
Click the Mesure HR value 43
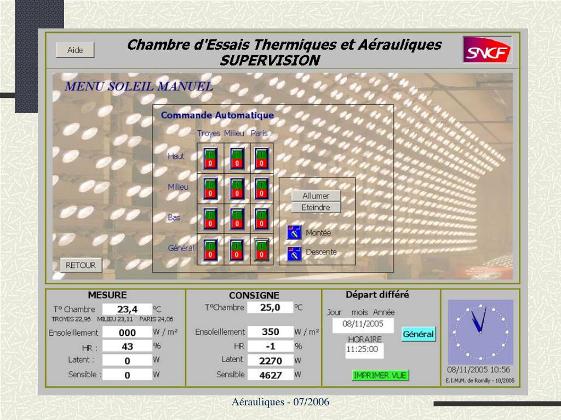pos(127,346)
